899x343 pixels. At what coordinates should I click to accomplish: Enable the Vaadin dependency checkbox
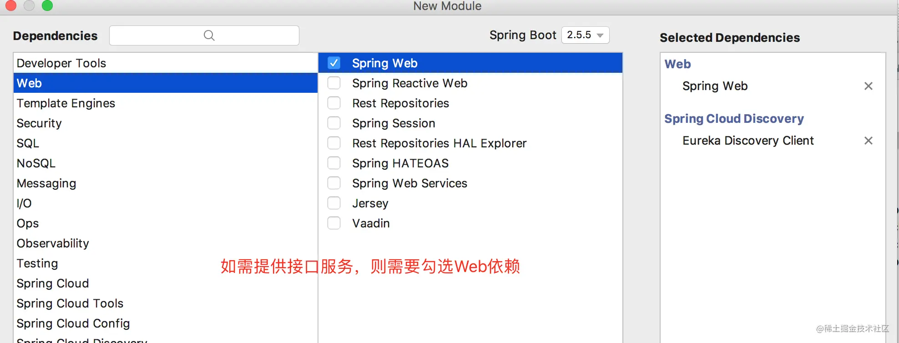click(x=334, y=223)
